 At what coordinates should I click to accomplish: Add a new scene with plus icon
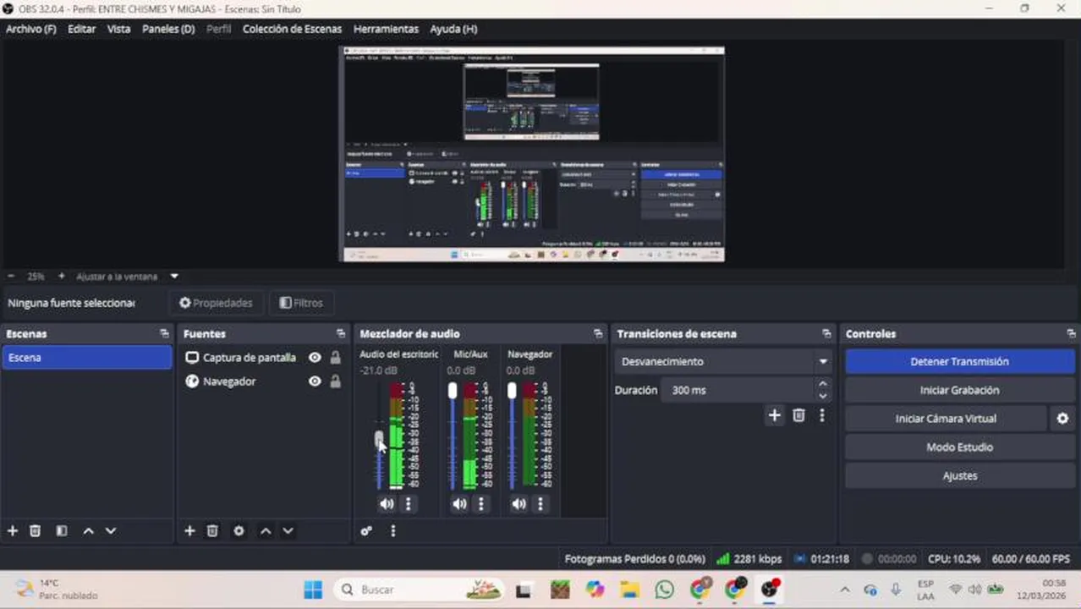13,531
